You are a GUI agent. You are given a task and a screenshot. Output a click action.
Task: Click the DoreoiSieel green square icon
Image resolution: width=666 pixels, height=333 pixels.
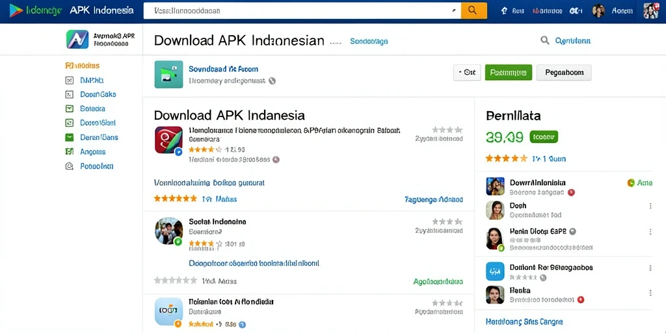click(69, 123)
